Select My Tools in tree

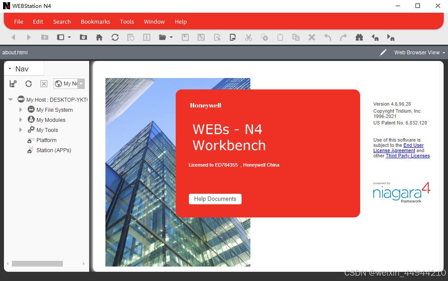[43, 130]
